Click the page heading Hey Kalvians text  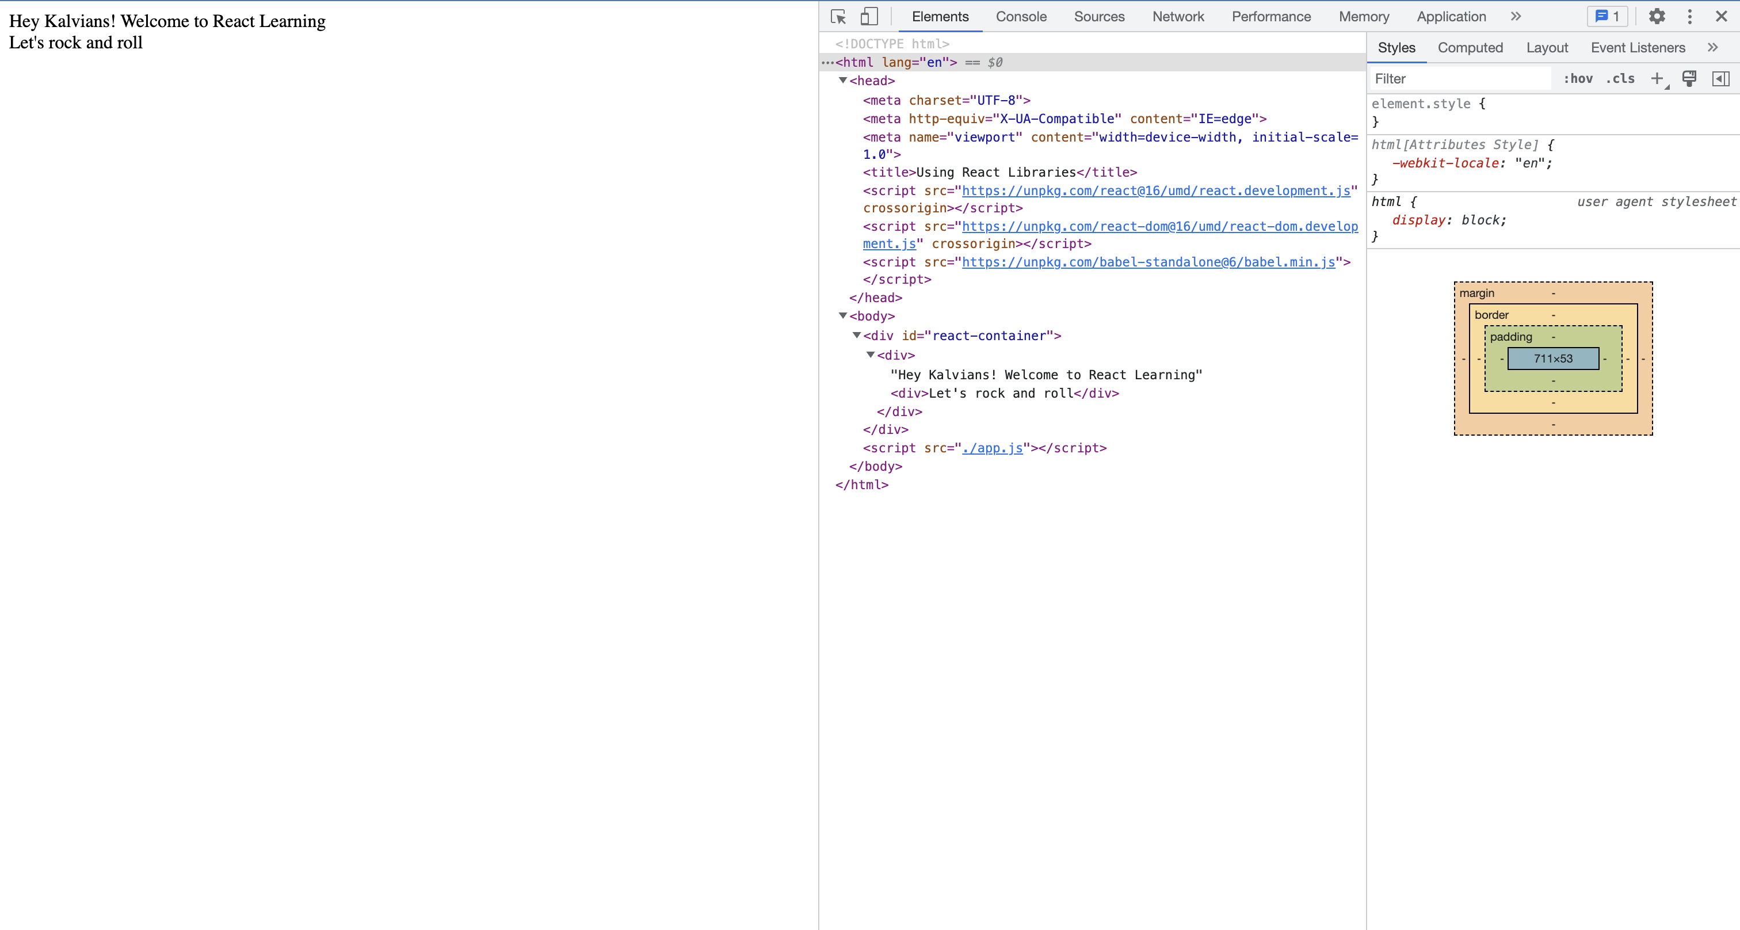tap(167, 21)
